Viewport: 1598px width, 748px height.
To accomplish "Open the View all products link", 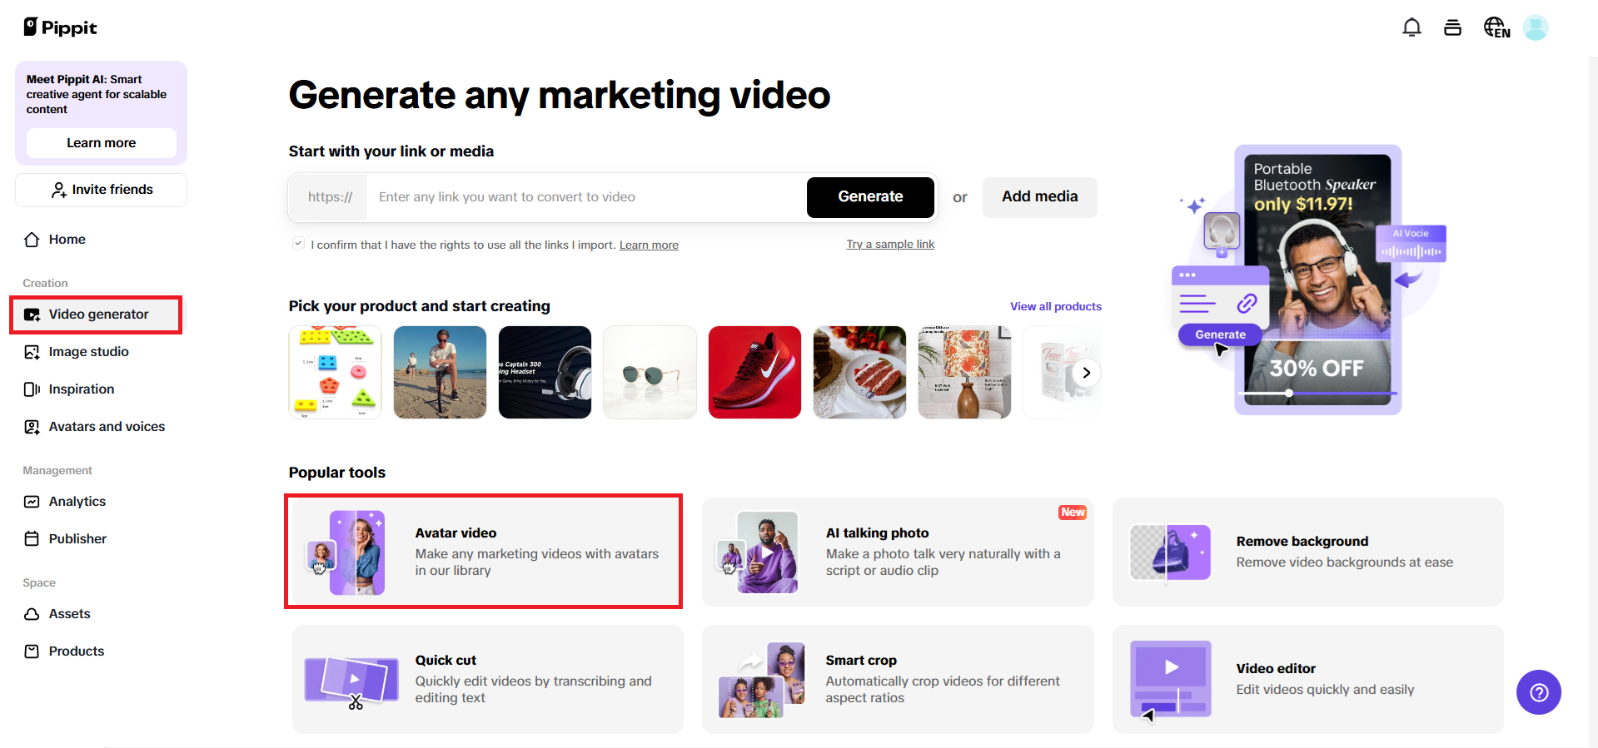I will tap(1055, 306).
